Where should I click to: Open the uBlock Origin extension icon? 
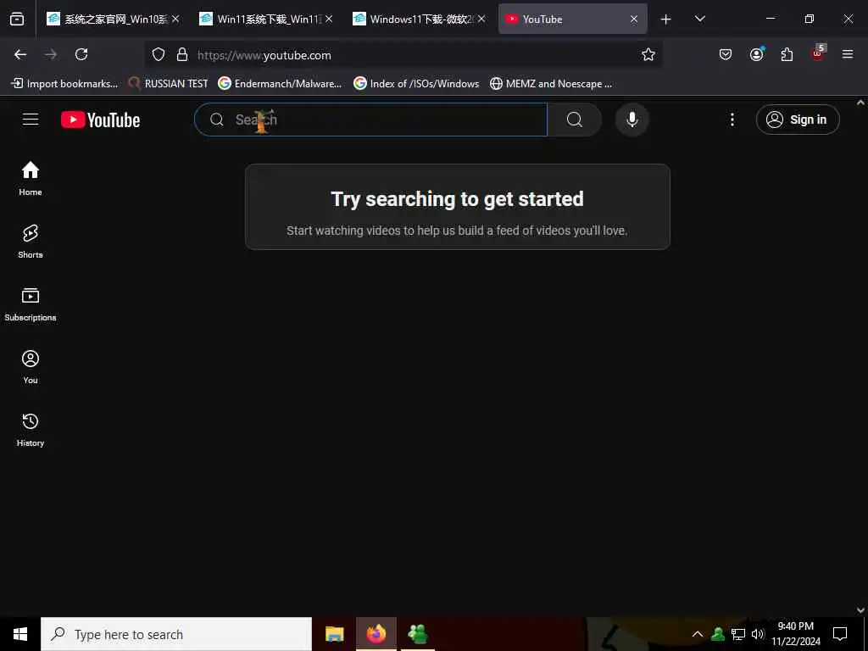(x=818, y=53)
